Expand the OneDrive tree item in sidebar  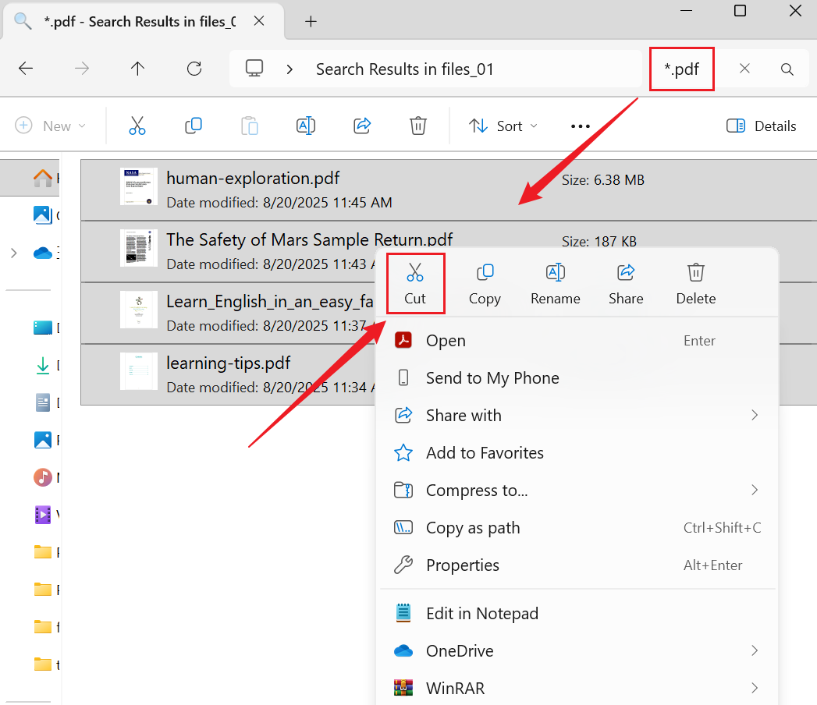pos(13,253)
